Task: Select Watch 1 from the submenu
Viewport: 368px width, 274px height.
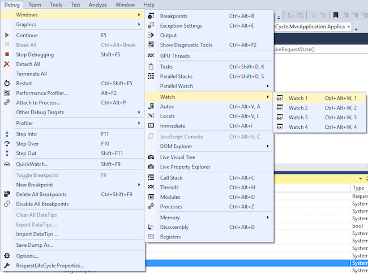Action: click(x=319, y=98)
